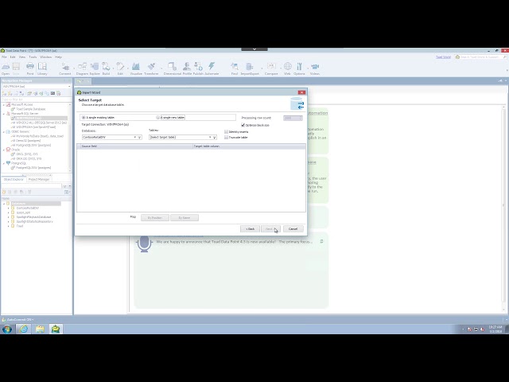Click the Toad World search field
Image resolution: width=509 pixels, height=382 pixels.
481,57
